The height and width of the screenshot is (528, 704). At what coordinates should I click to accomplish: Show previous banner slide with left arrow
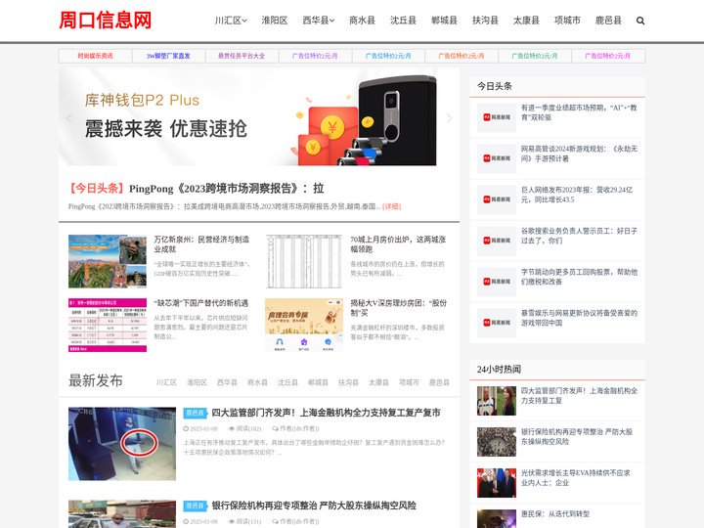[68, 118]
